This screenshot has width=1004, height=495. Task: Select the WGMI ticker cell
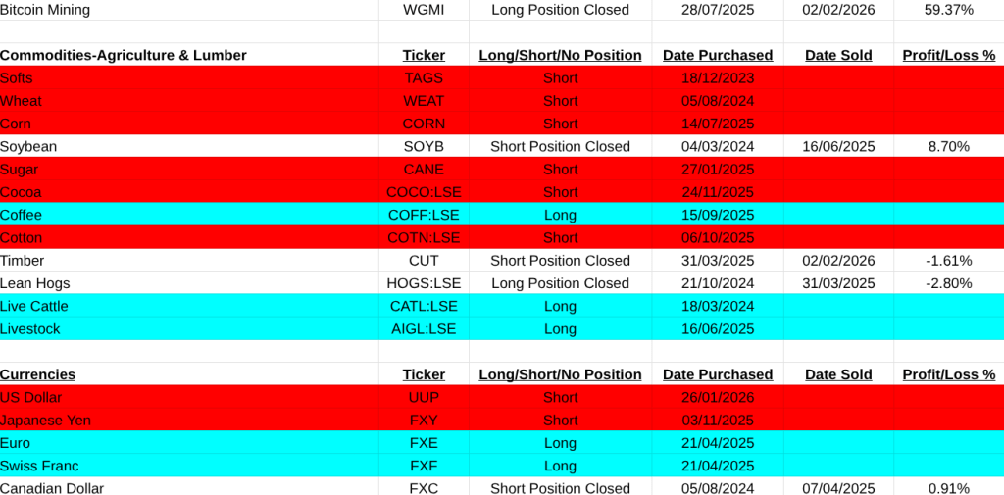424,10
